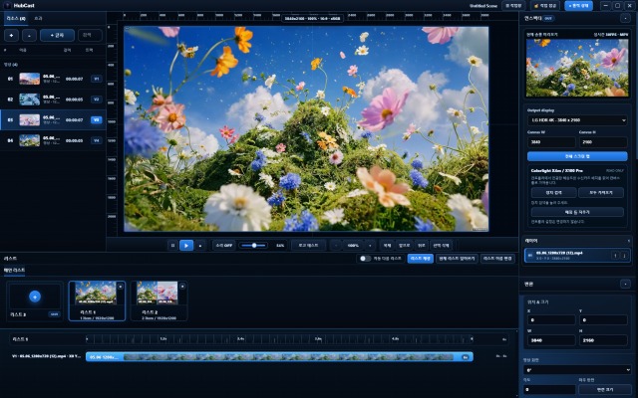This screenshot has height=398, width=638.
Task: Open the rotation dropdown showing 0°
Action: tap(577, 370)
